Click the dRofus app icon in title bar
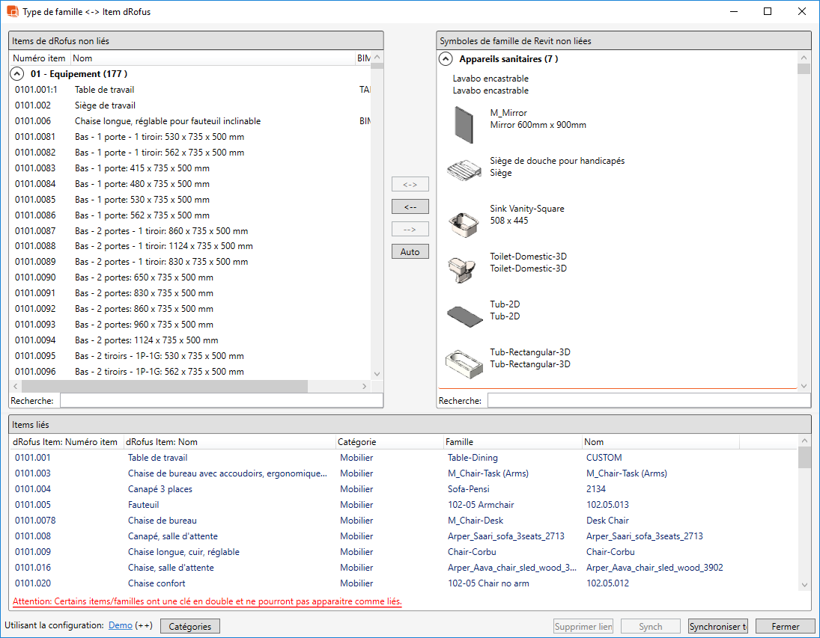Viewport: 820px width, 638px height. (12, 11)
